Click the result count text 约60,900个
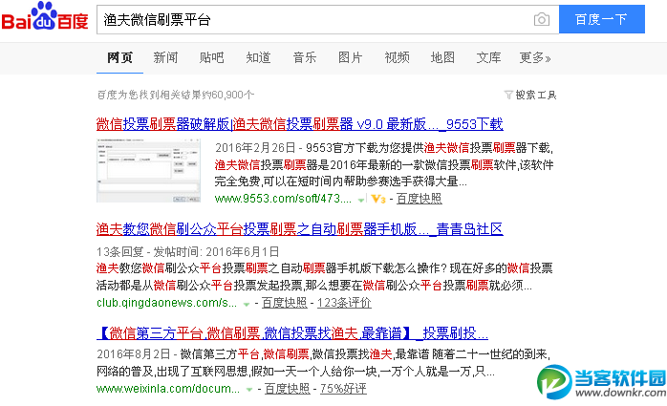The height and width of the screenshot is (406, 667). tap(228, 95)
